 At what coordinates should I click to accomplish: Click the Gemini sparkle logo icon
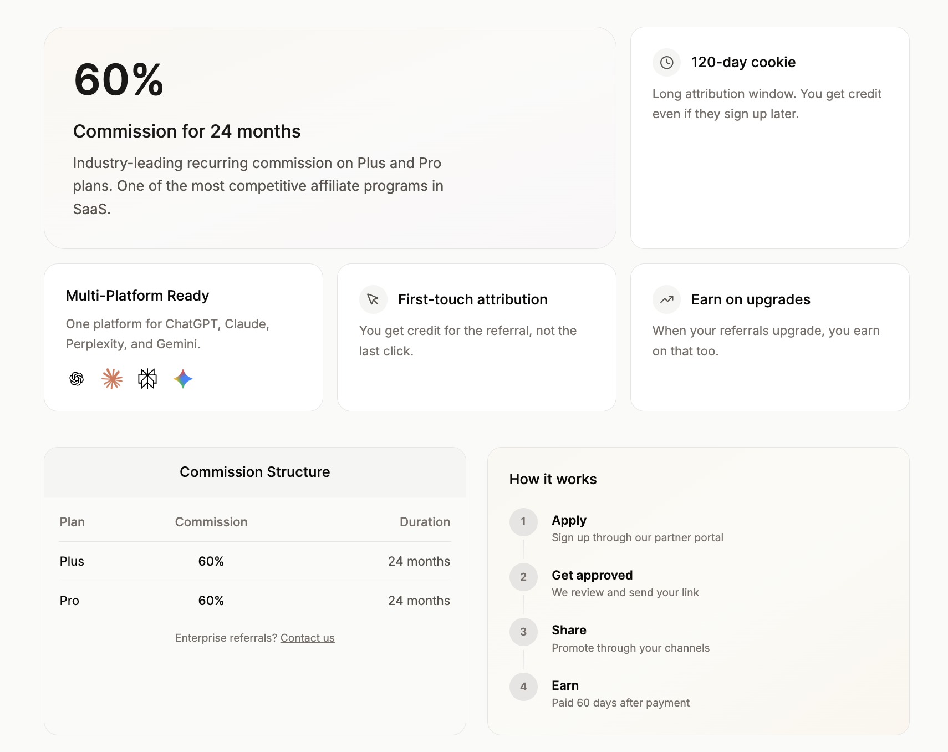tap(183, 379)
